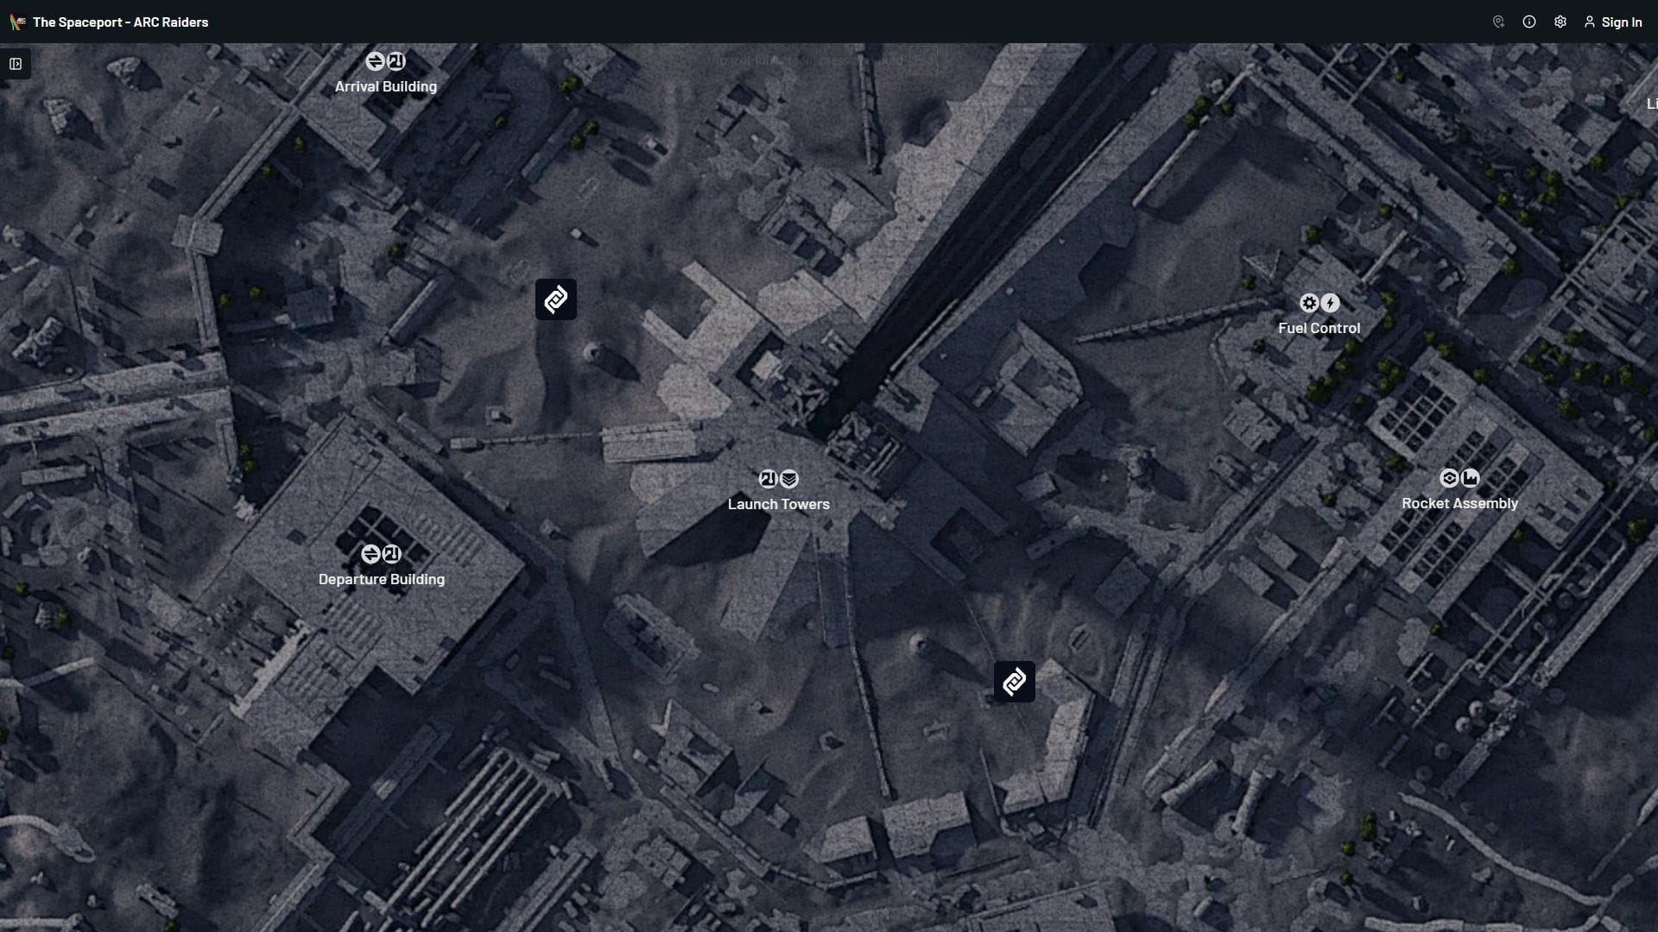Click 'The Spaceport - ARC Raiders' title

121,22
